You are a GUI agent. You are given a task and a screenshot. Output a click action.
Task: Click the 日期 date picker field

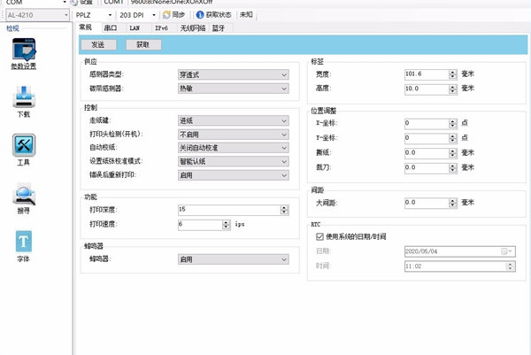coord(460,251)
